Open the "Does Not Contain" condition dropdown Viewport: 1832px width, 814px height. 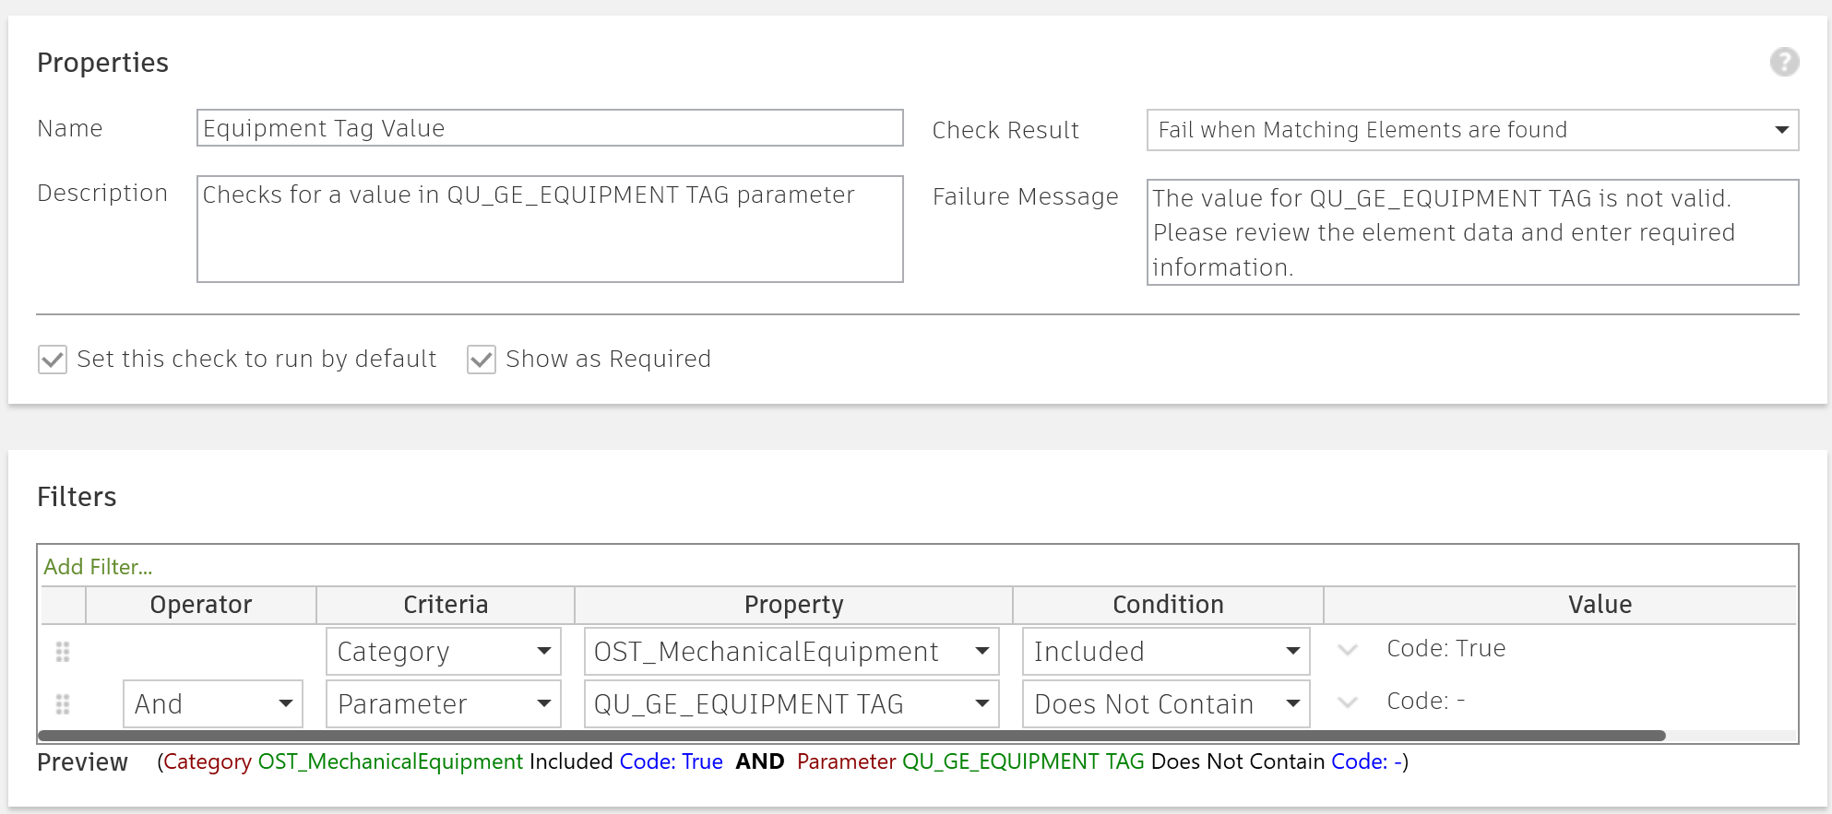coord(1292,703)
